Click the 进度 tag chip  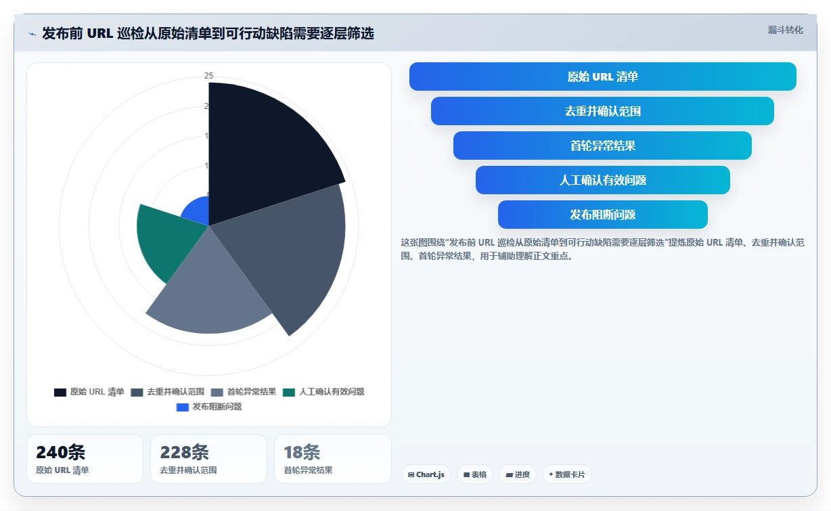click(x=518, y=474)
